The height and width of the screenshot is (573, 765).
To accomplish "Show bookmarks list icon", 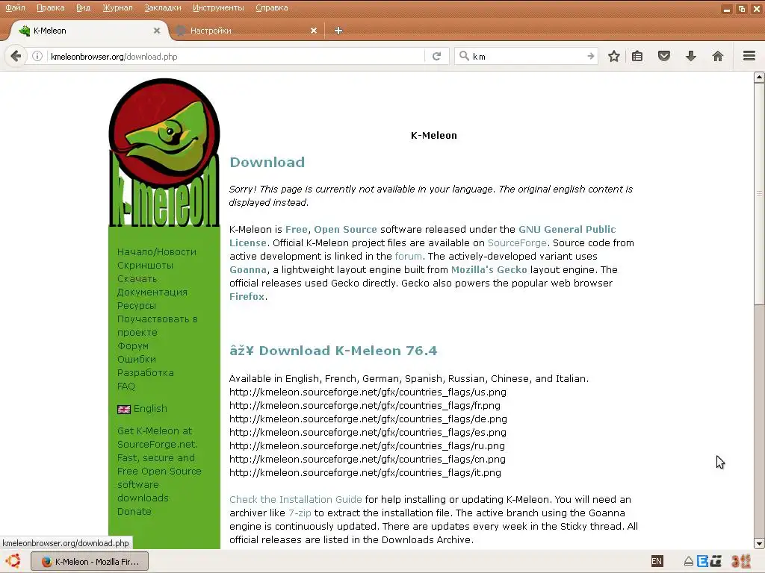I will click(x=637, y=57).
